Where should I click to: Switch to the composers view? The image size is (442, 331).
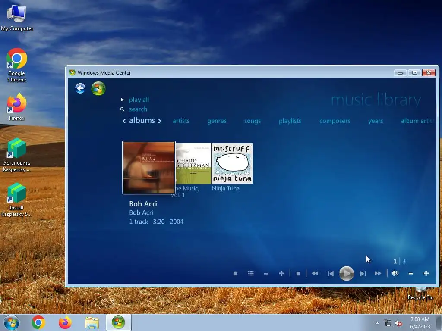[335, 121]
